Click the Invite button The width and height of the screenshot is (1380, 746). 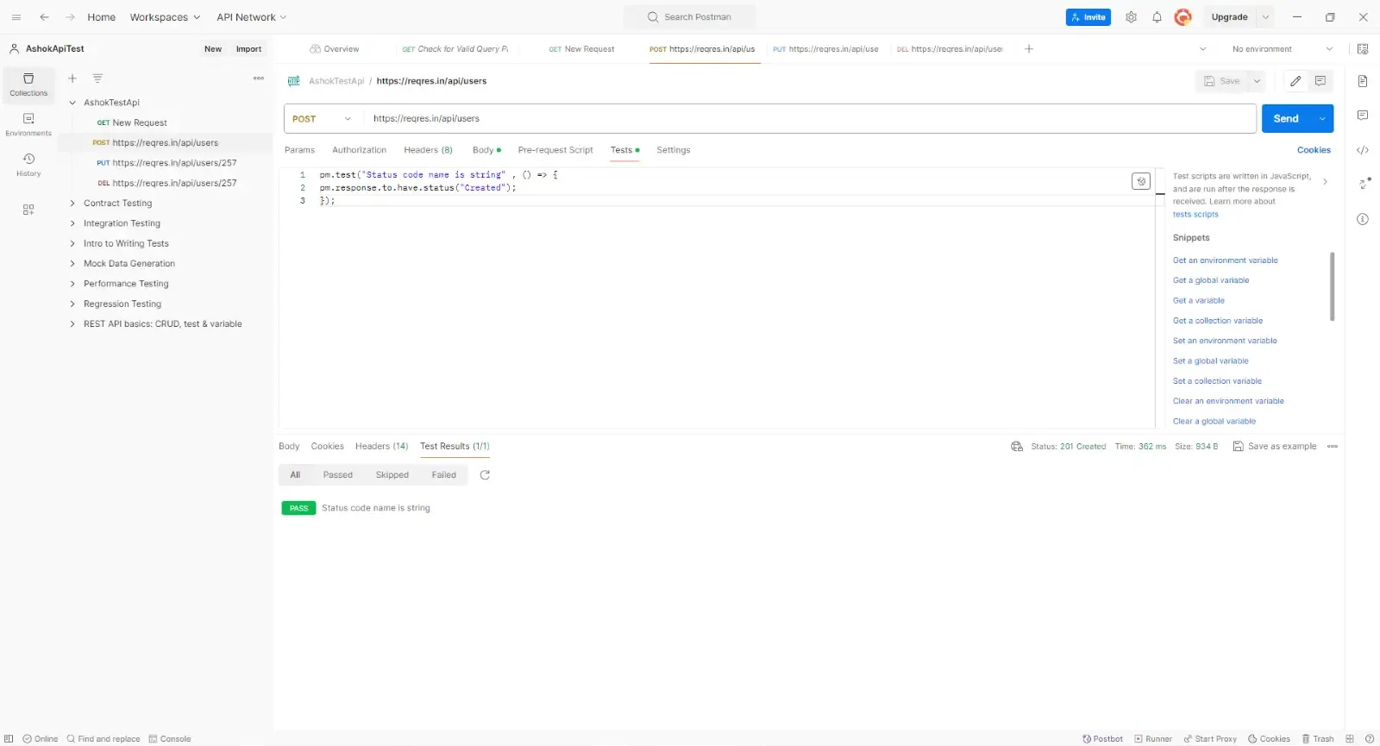click(1088, 17)
